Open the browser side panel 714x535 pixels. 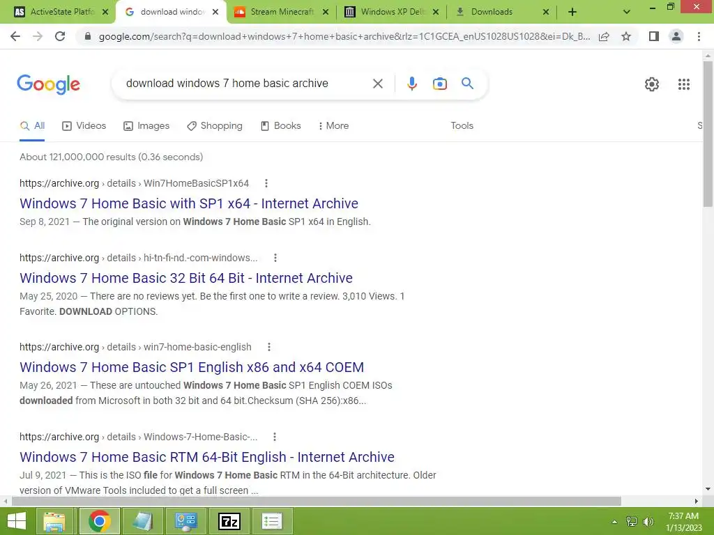[654, 36]
